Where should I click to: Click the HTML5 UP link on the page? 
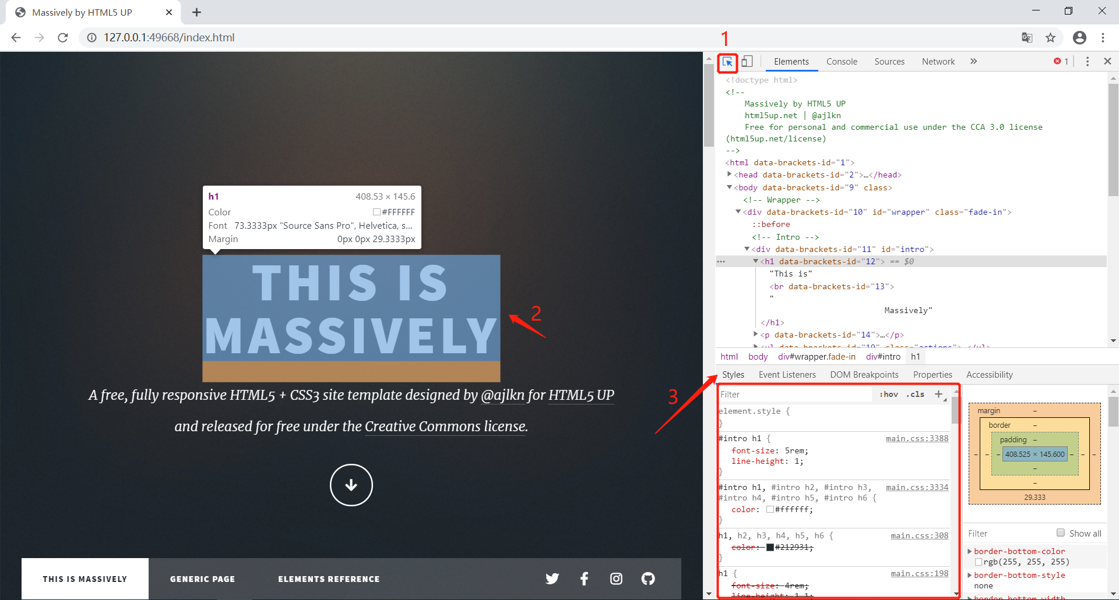(581, 395)
